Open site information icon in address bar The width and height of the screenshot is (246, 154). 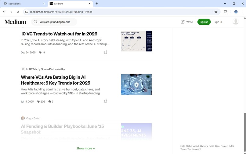click(x=26, y=12)
